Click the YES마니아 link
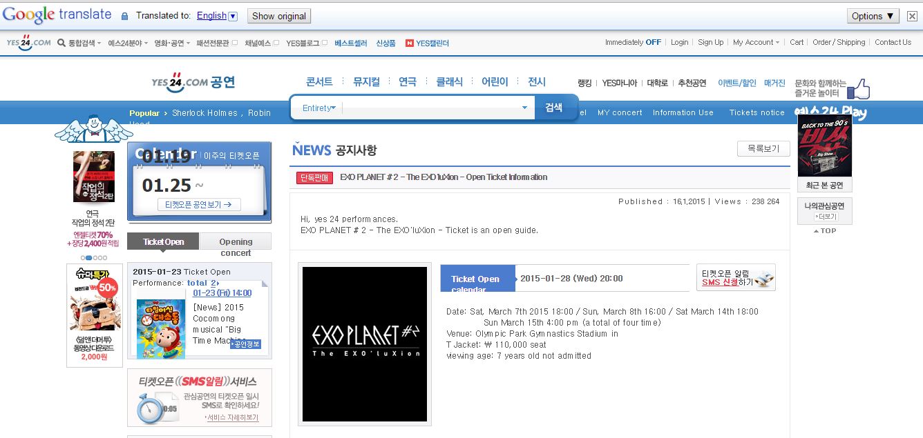923x438 pixels. coord(620,83)
